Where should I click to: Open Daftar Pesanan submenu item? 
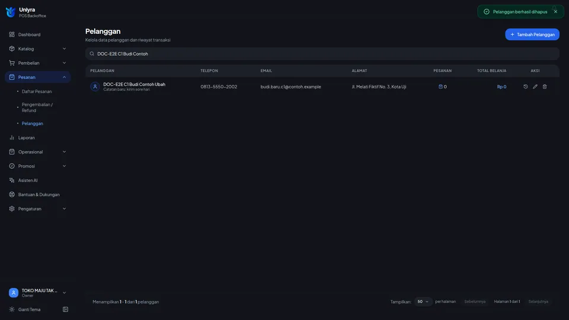[37, 91]
